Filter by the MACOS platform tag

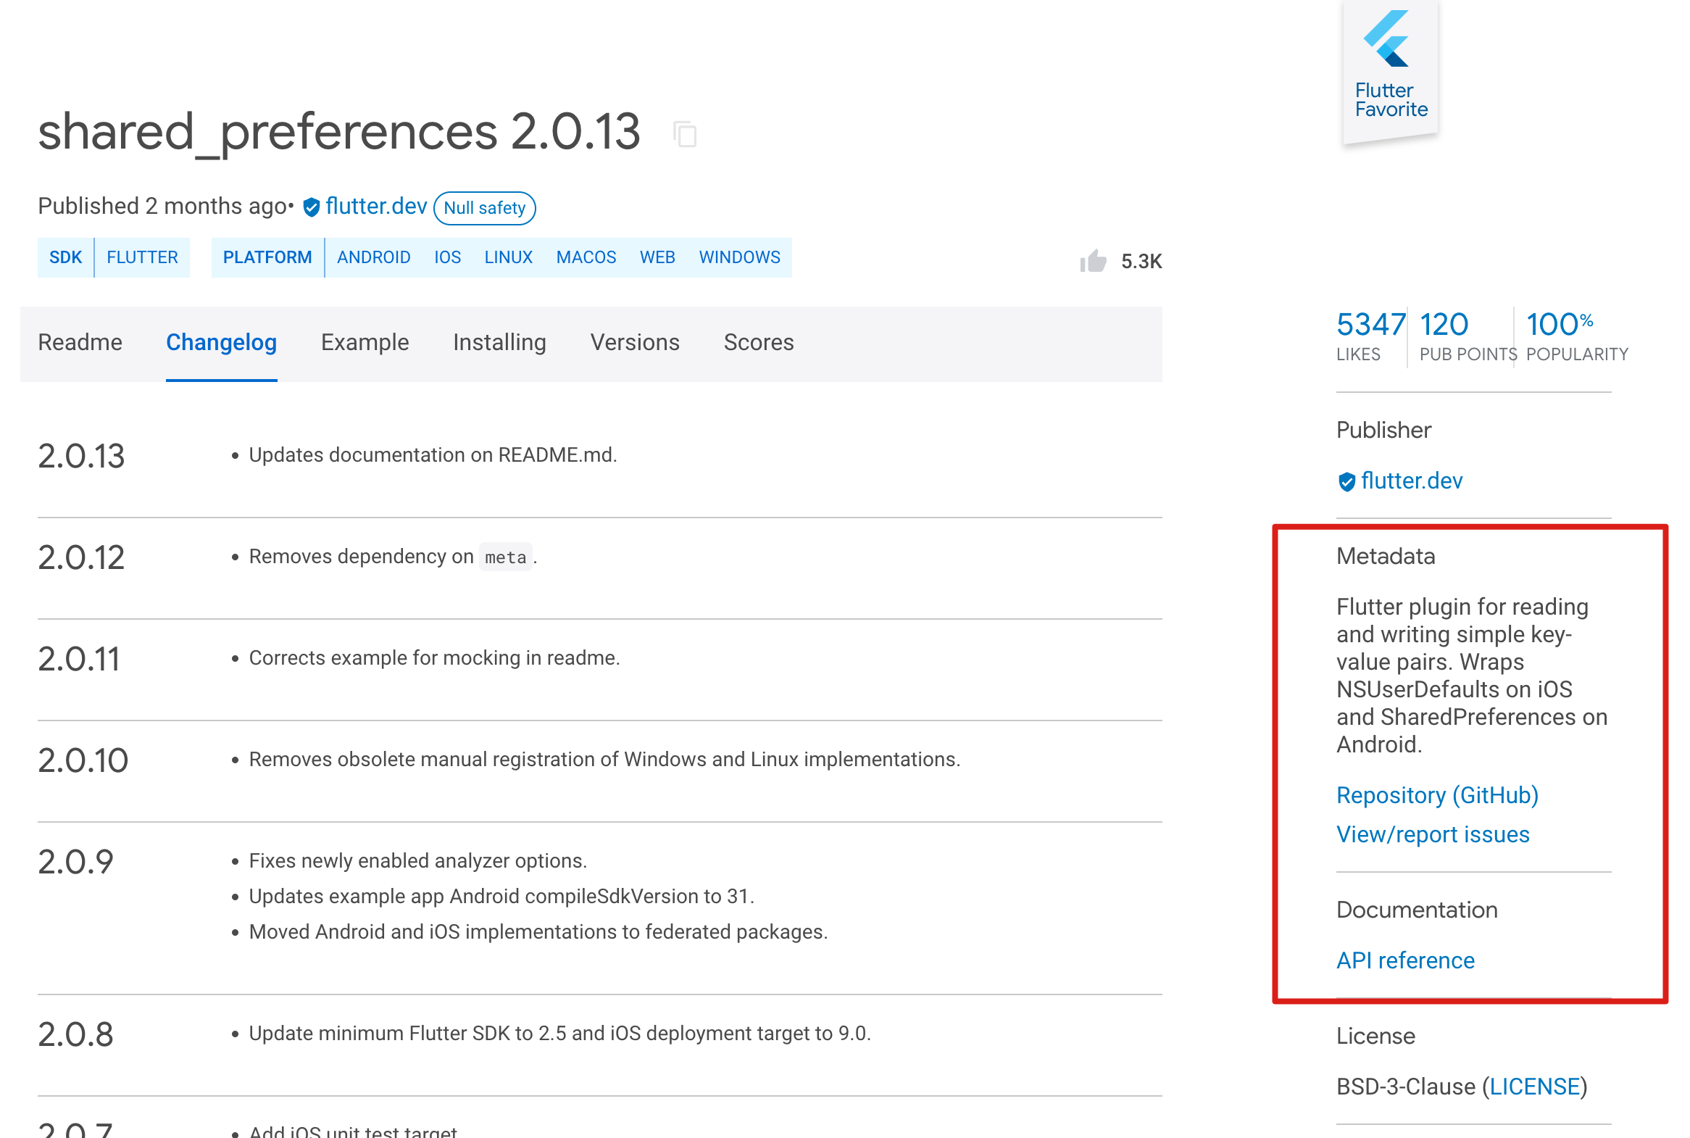pyautogui.click(x=586, y=257)
